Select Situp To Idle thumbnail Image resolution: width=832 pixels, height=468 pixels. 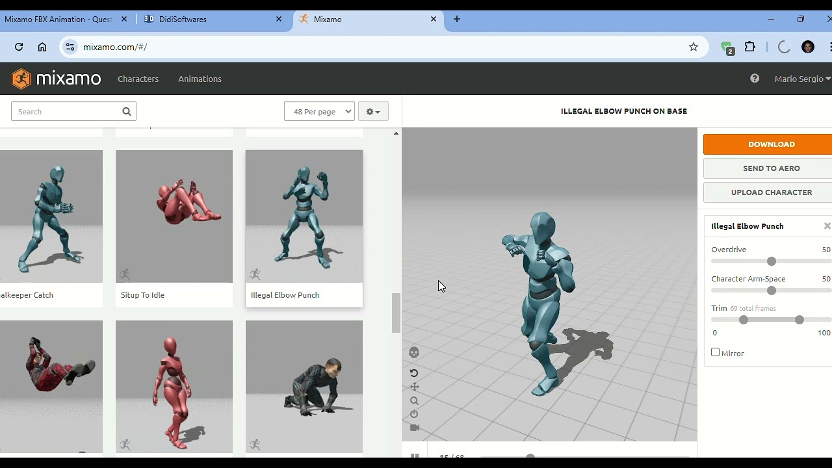pos(174,216)
